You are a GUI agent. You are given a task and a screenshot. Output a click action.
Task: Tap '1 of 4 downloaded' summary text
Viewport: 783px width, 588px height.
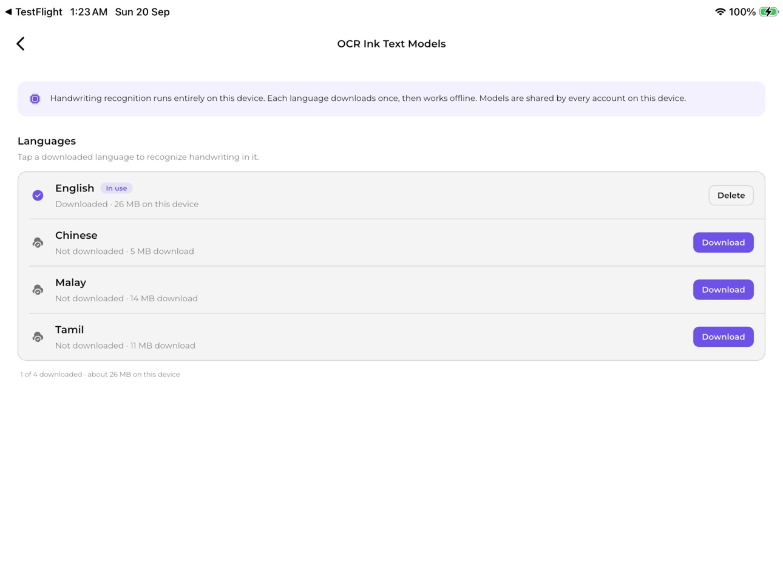(100, 375)
